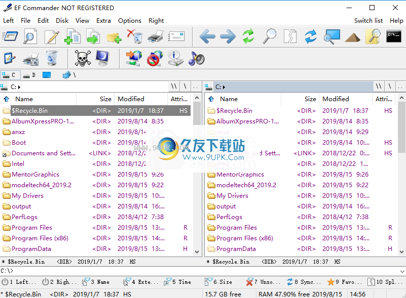The image size is (406, 298).
Task: Select drive D button
Action: click(x=29, y=75)
